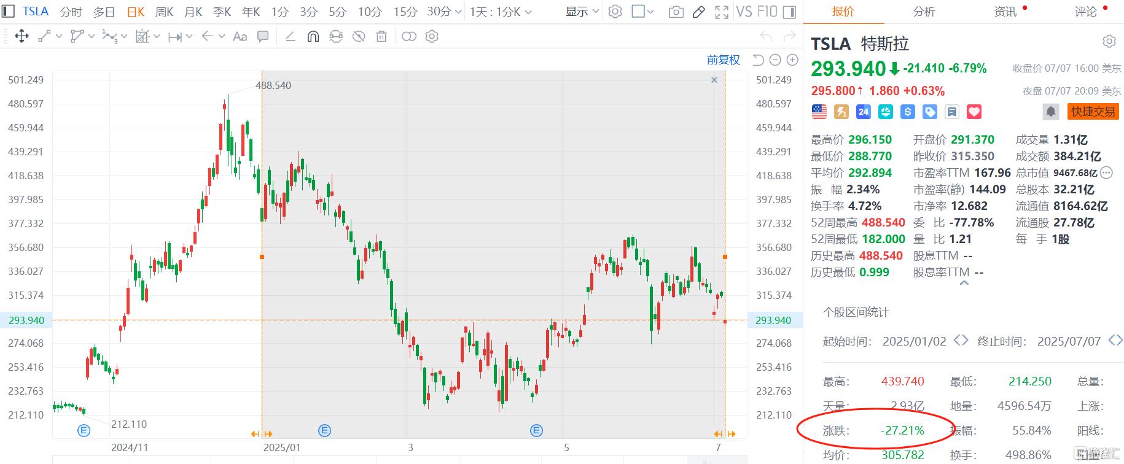1124x464 pixels.
Task: Open the 分析 analysis tab
Action: [x=924, y=12]
